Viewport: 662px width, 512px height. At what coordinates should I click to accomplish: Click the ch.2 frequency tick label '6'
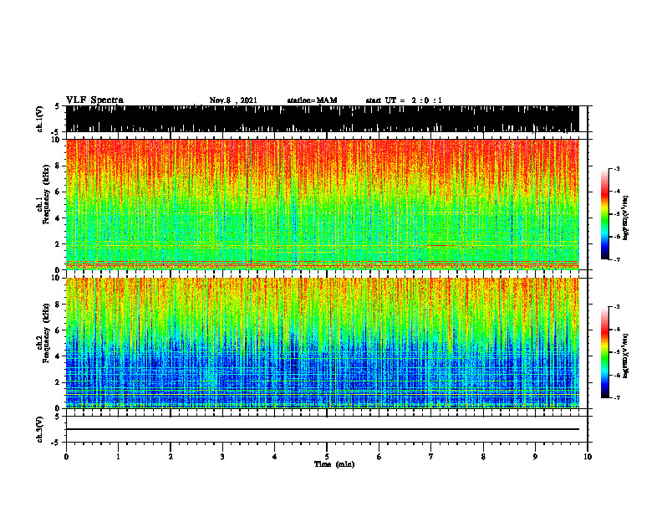pos(59,330)
